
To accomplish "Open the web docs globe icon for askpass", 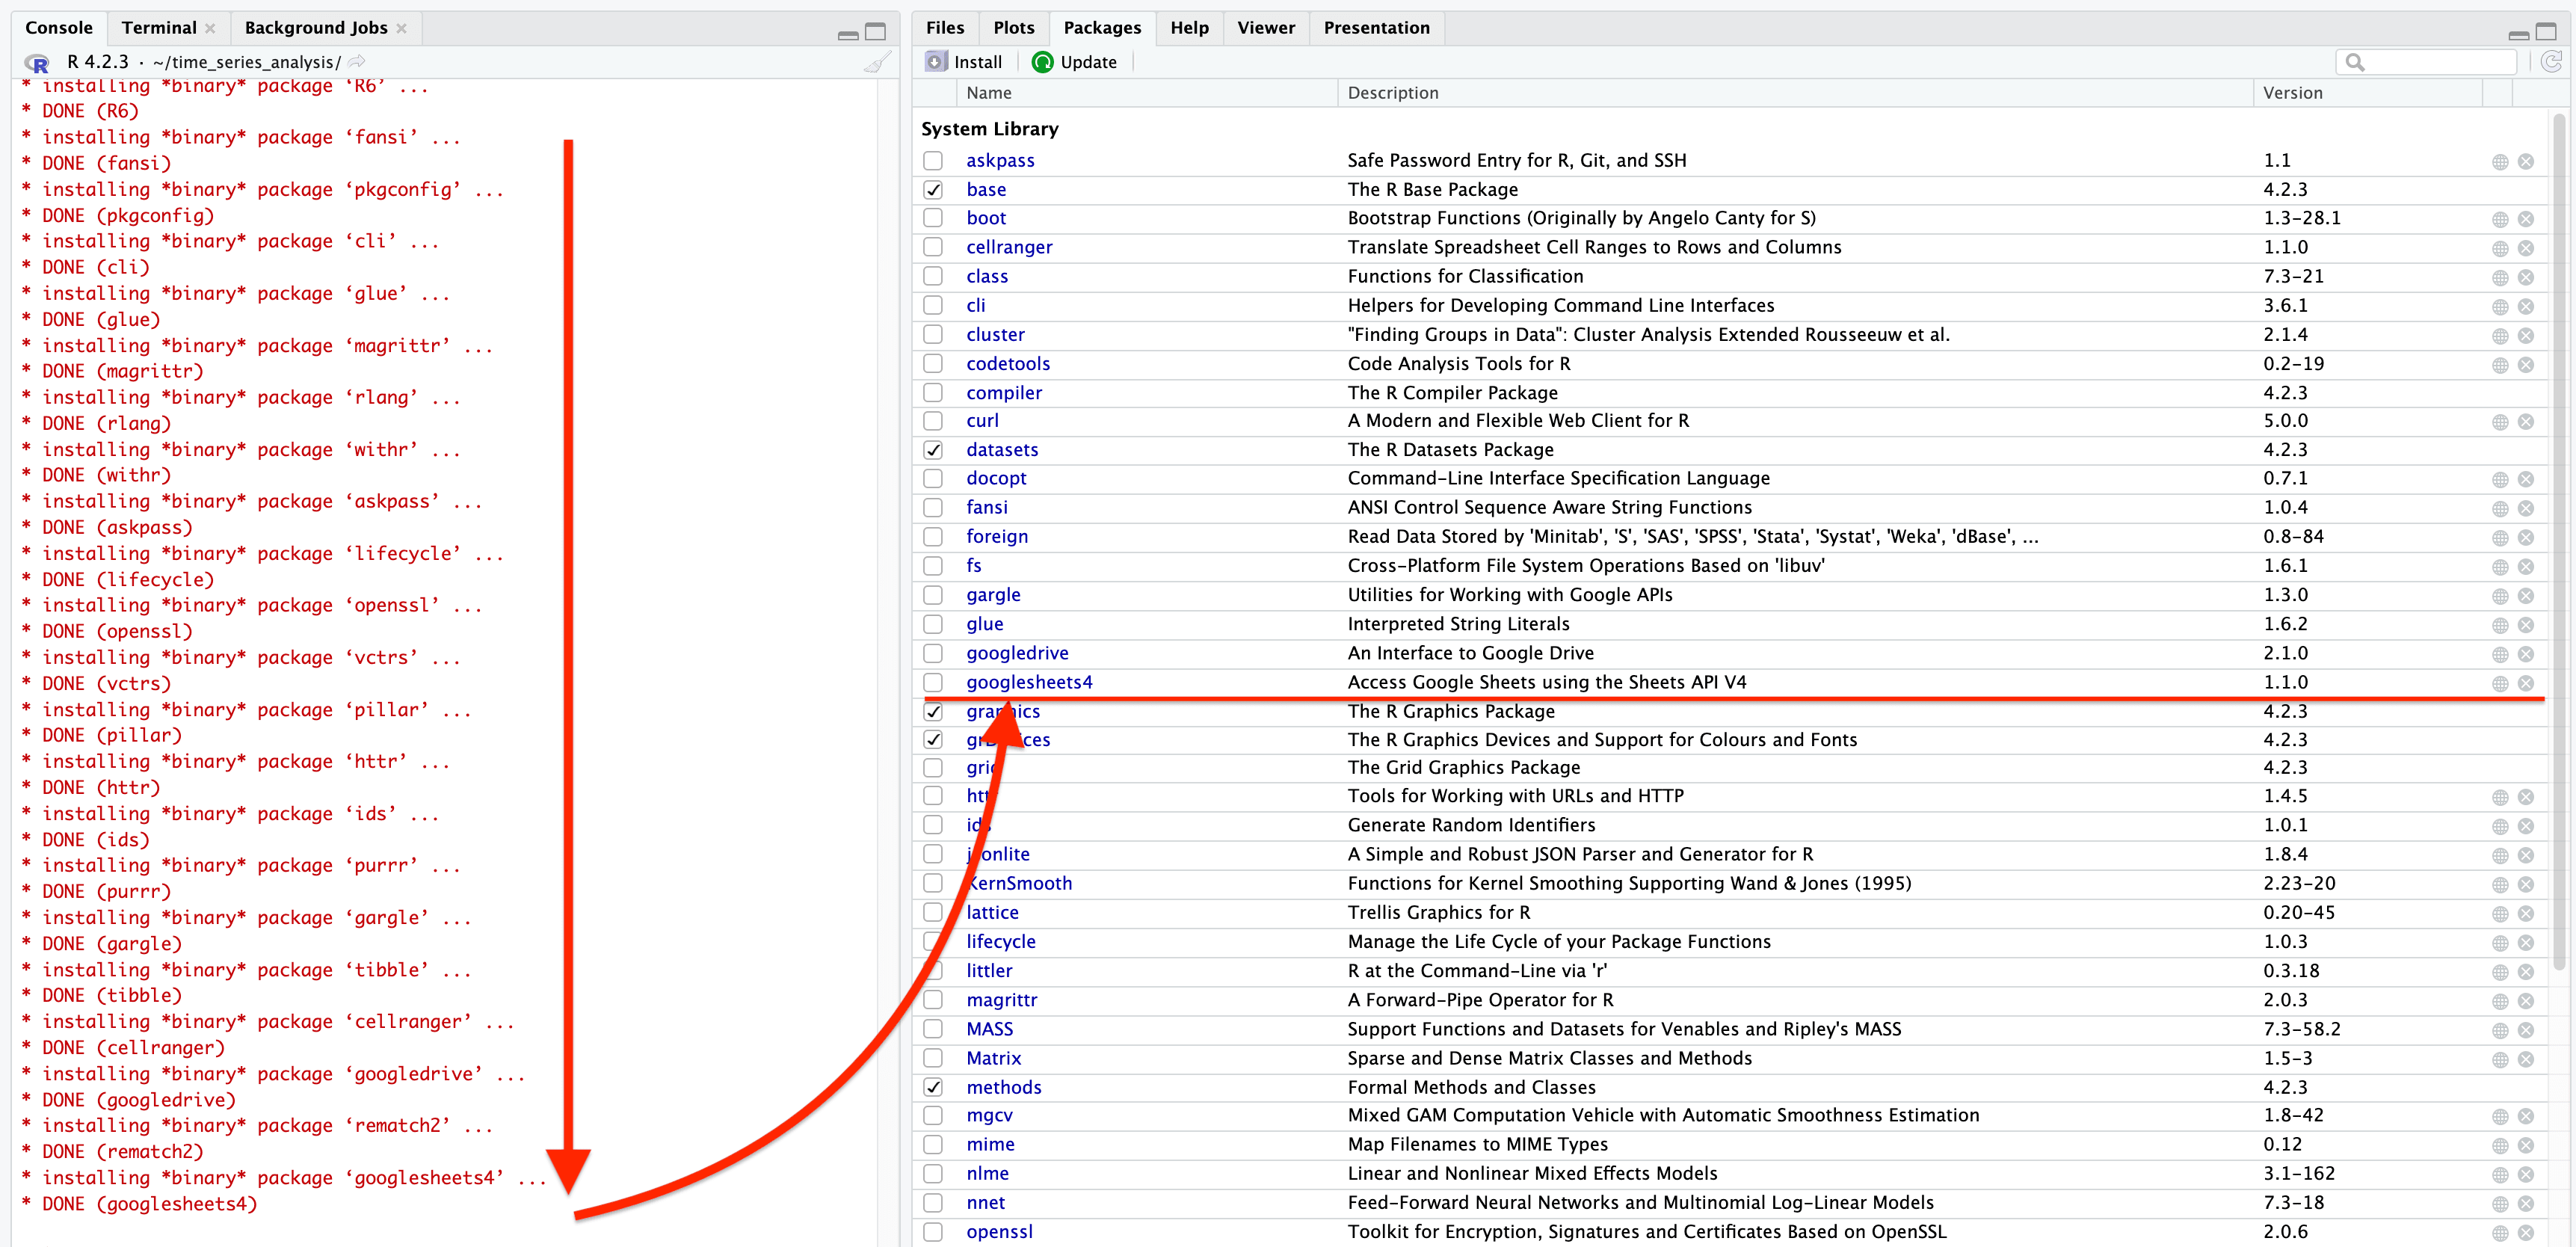I will pyautogui.click(x=2499, y=162).
